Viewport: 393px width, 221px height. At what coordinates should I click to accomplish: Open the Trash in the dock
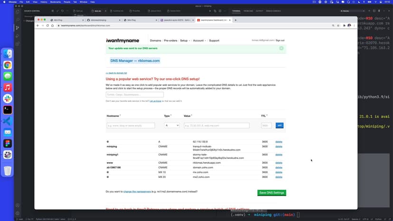point(8,171)
